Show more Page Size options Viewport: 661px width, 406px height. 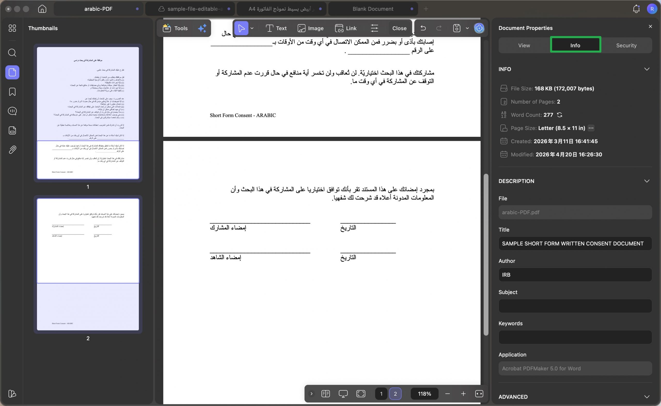591,128
